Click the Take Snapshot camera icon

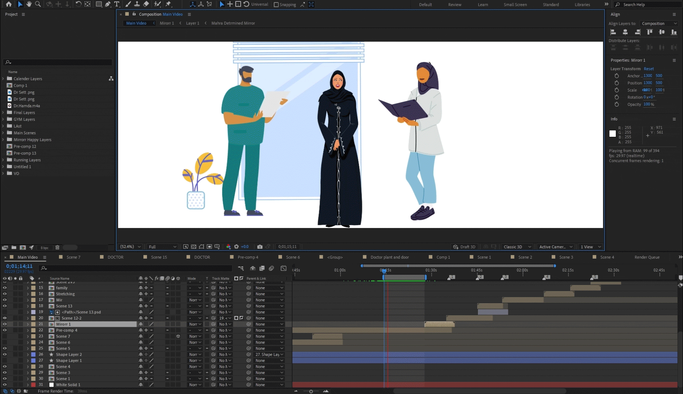click(x=260, y=247)
